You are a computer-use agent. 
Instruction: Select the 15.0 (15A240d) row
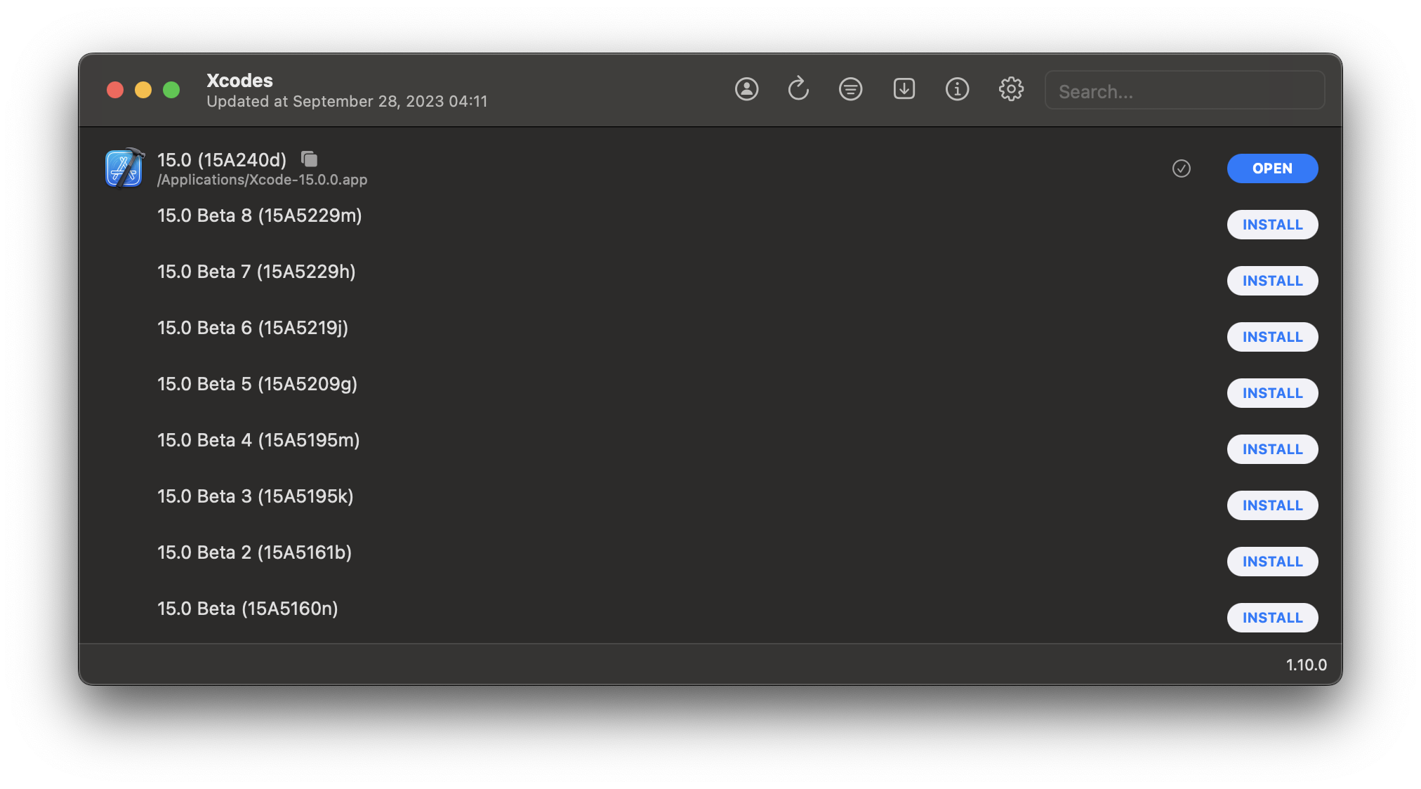click(x=710, y=168)
